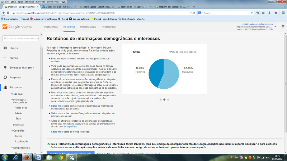Click the Atalhos shortcuts icon
Viewport: 287px width, 161px height.
pos(5,58)
